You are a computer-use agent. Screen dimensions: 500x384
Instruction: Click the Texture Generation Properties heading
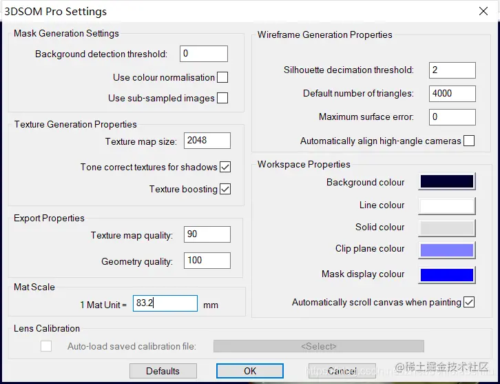coord(75,124)
